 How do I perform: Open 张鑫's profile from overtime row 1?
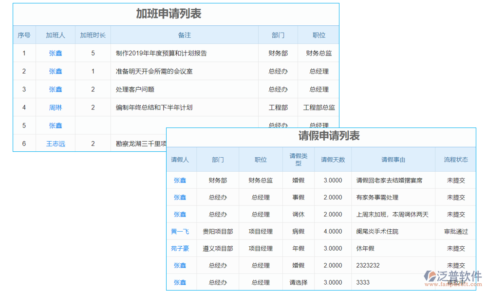[x=55, y=53]
